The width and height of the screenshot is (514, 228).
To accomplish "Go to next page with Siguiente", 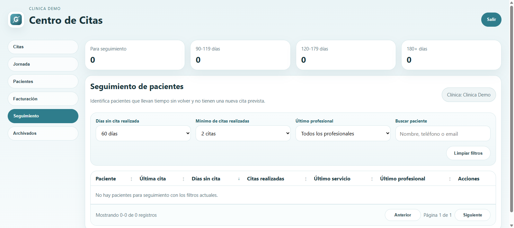I will coord(473,215).
